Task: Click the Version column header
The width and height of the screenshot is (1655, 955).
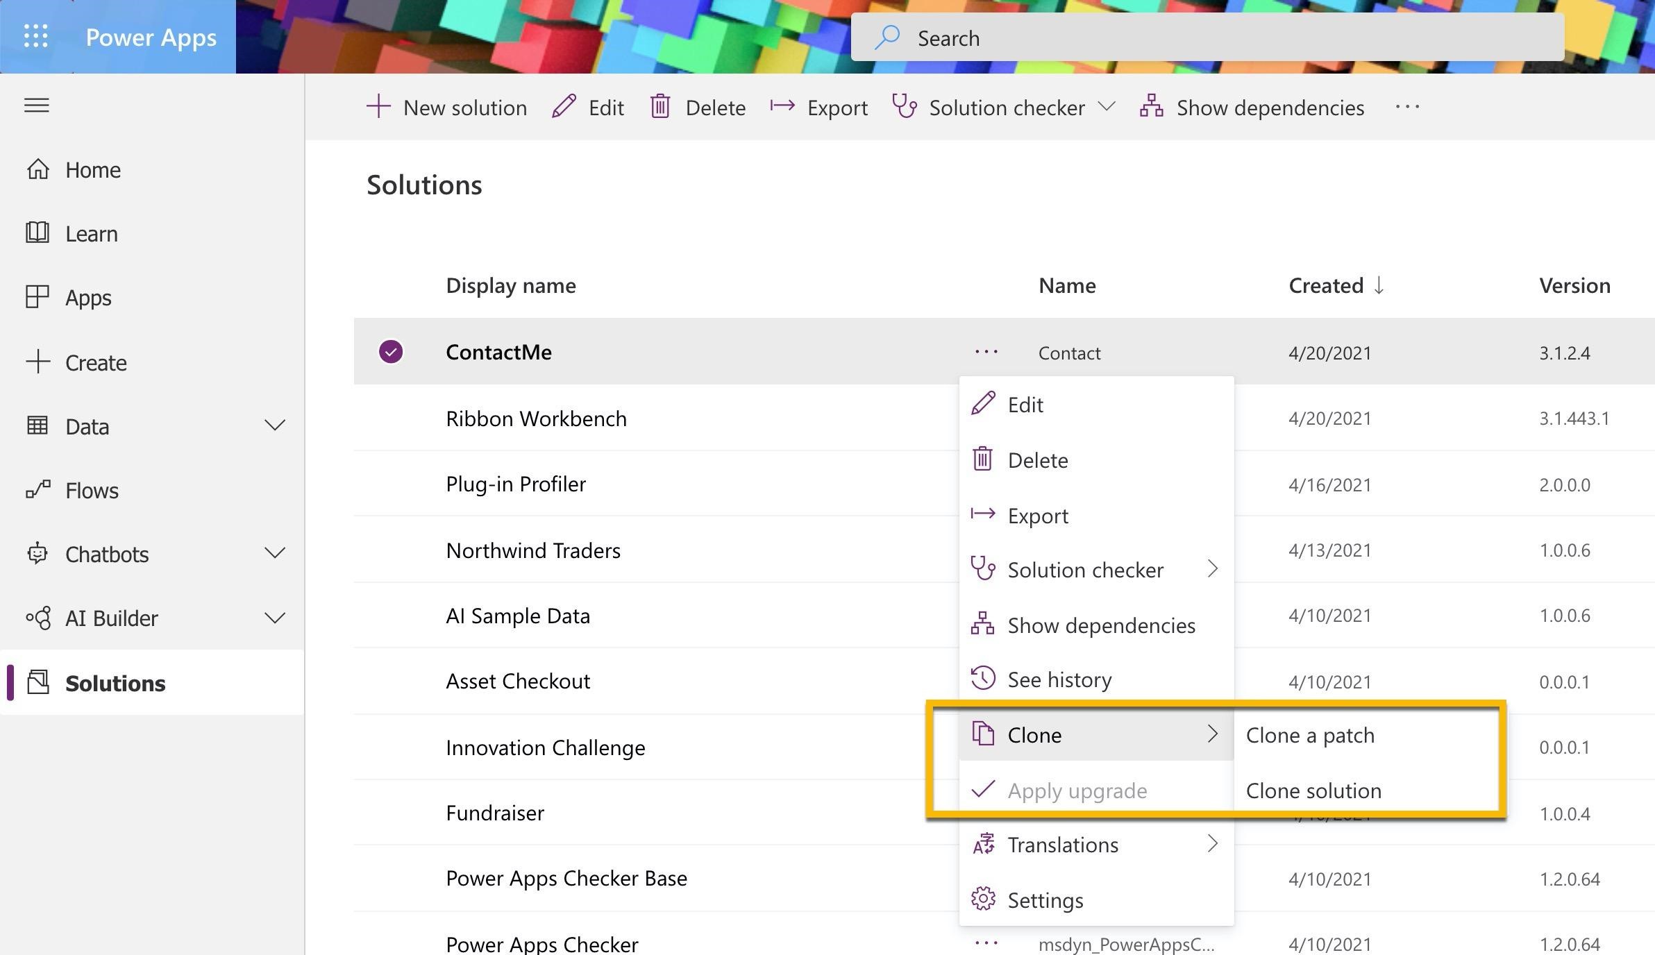Action: 1574,285
